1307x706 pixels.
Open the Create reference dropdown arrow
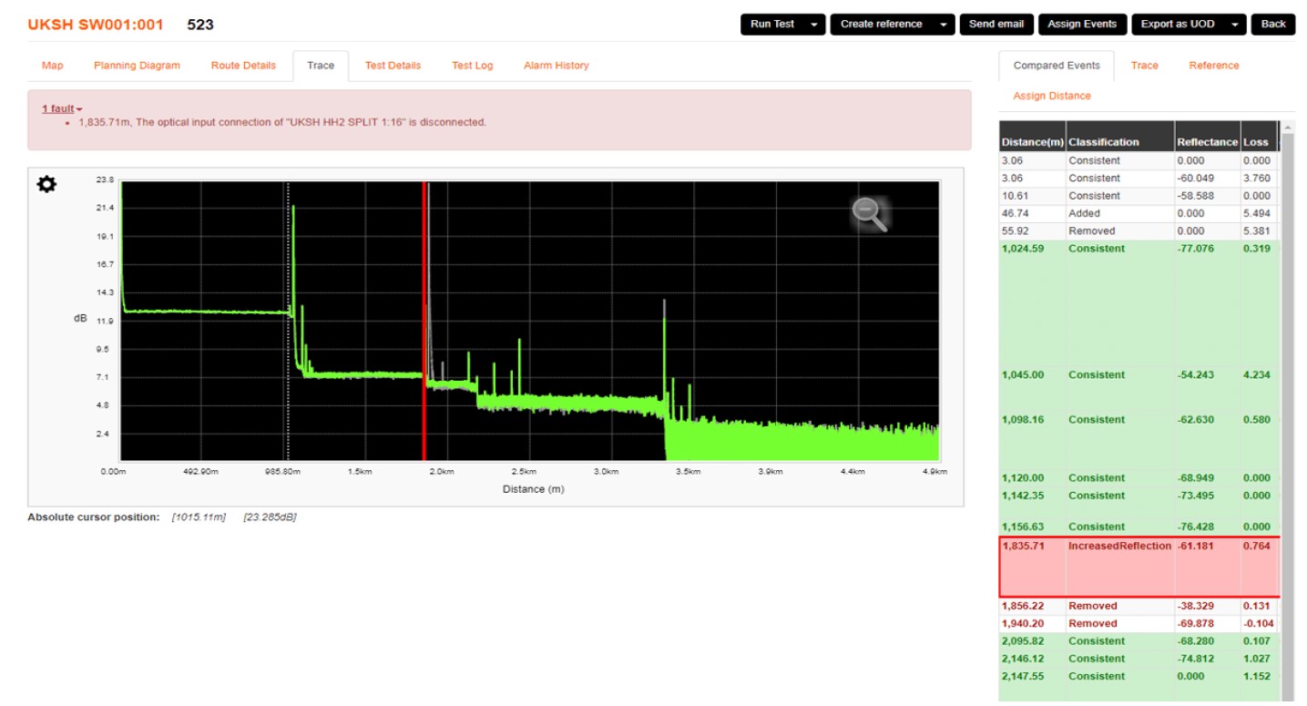tap(943, 25)
